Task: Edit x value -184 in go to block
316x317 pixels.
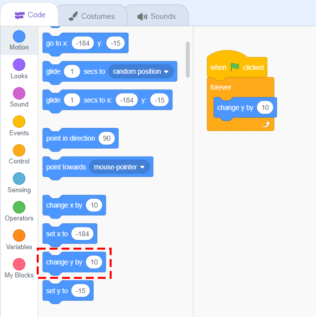Action: coord(82,43)
